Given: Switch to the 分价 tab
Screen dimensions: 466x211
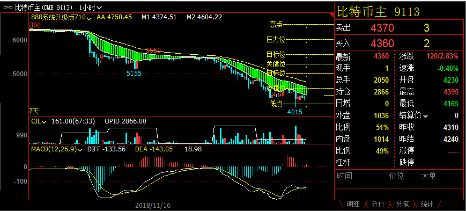Looking at the screenshot, I should coord(378,204).
